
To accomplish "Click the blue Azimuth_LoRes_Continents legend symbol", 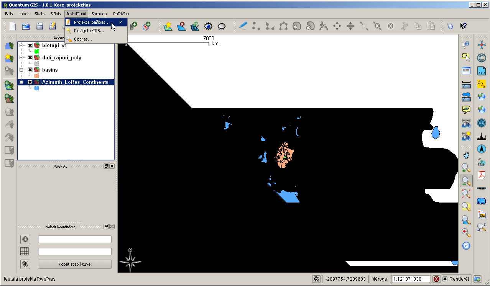I will point(37,88).
